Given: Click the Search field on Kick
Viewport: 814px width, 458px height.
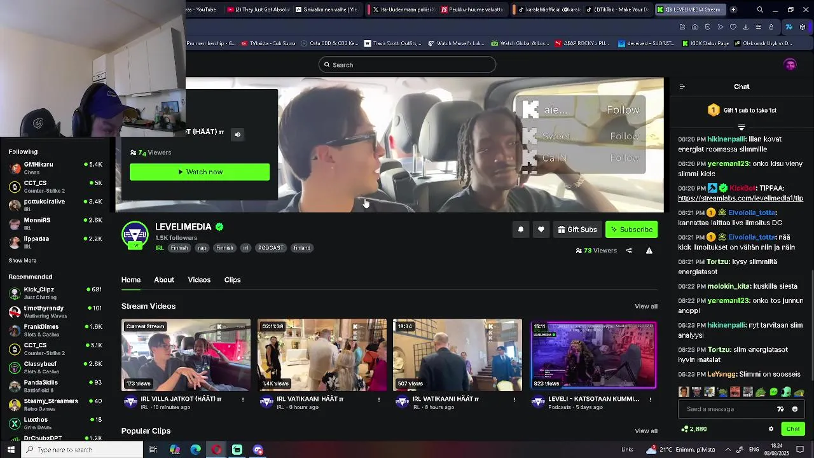Looking at the screenshot, I should point(407,65).
